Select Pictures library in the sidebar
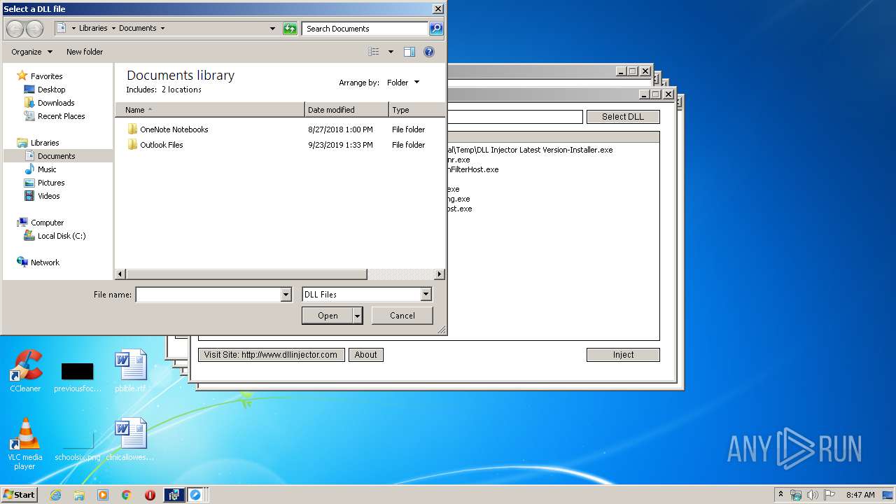Screen dimensions: 896x504 51,183
